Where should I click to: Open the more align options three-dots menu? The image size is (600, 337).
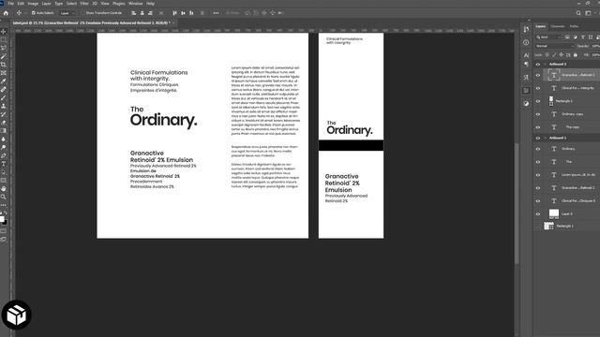(217, 13)
